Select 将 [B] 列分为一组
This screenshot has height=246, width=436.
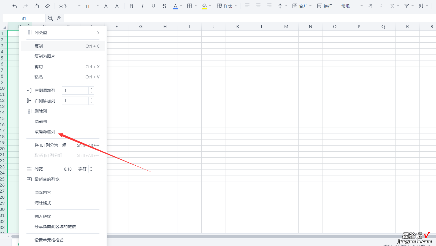point(63,145)
